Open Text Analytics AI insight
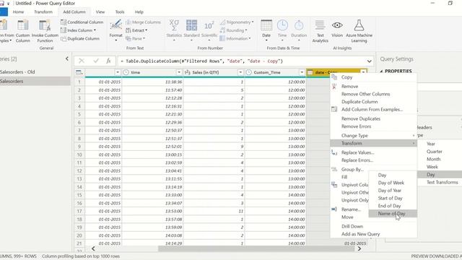462x260 pixels. 320,31
